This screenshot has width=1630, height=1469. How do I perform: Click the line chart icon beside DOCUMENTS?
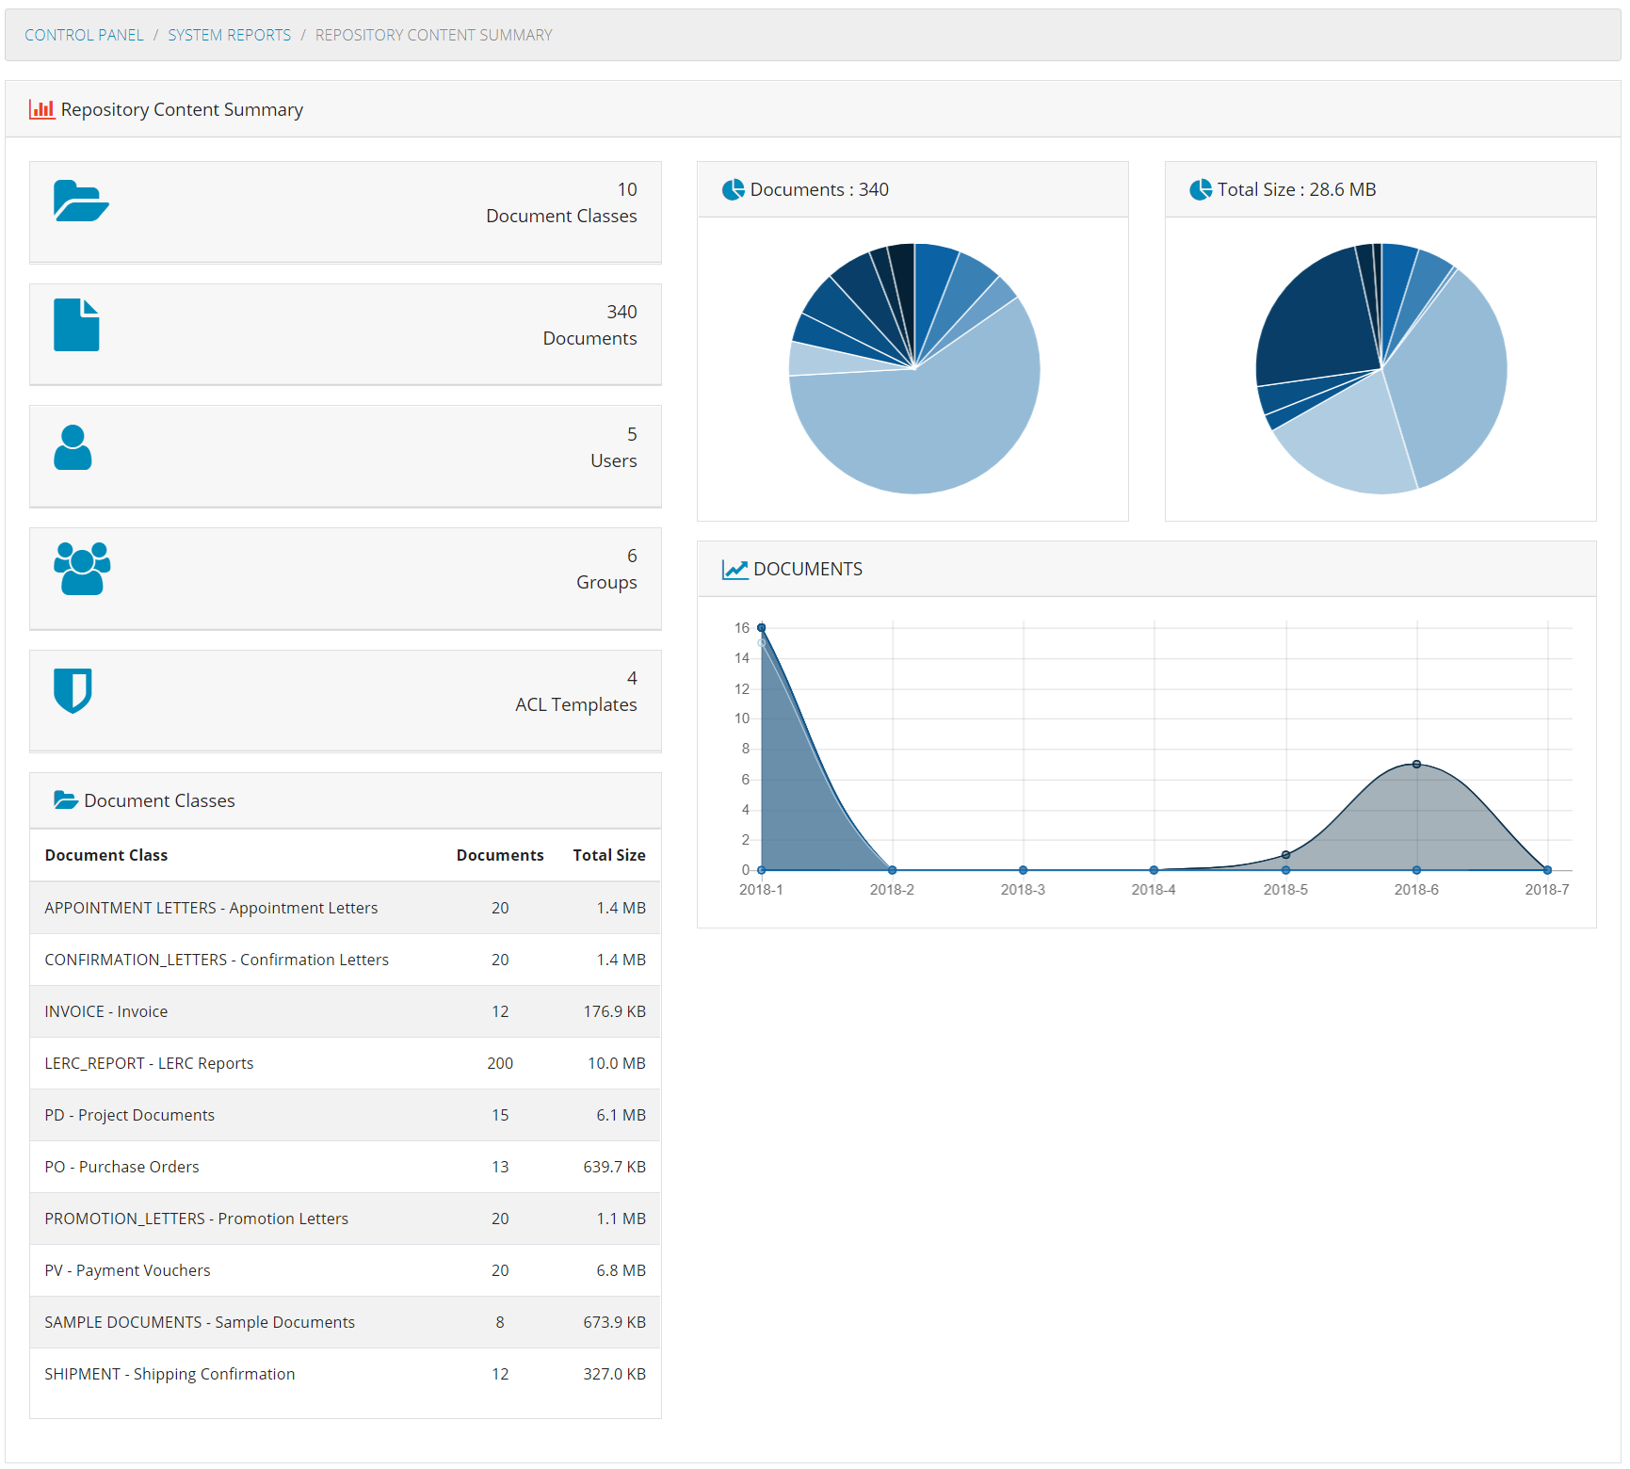pos(734,570)
